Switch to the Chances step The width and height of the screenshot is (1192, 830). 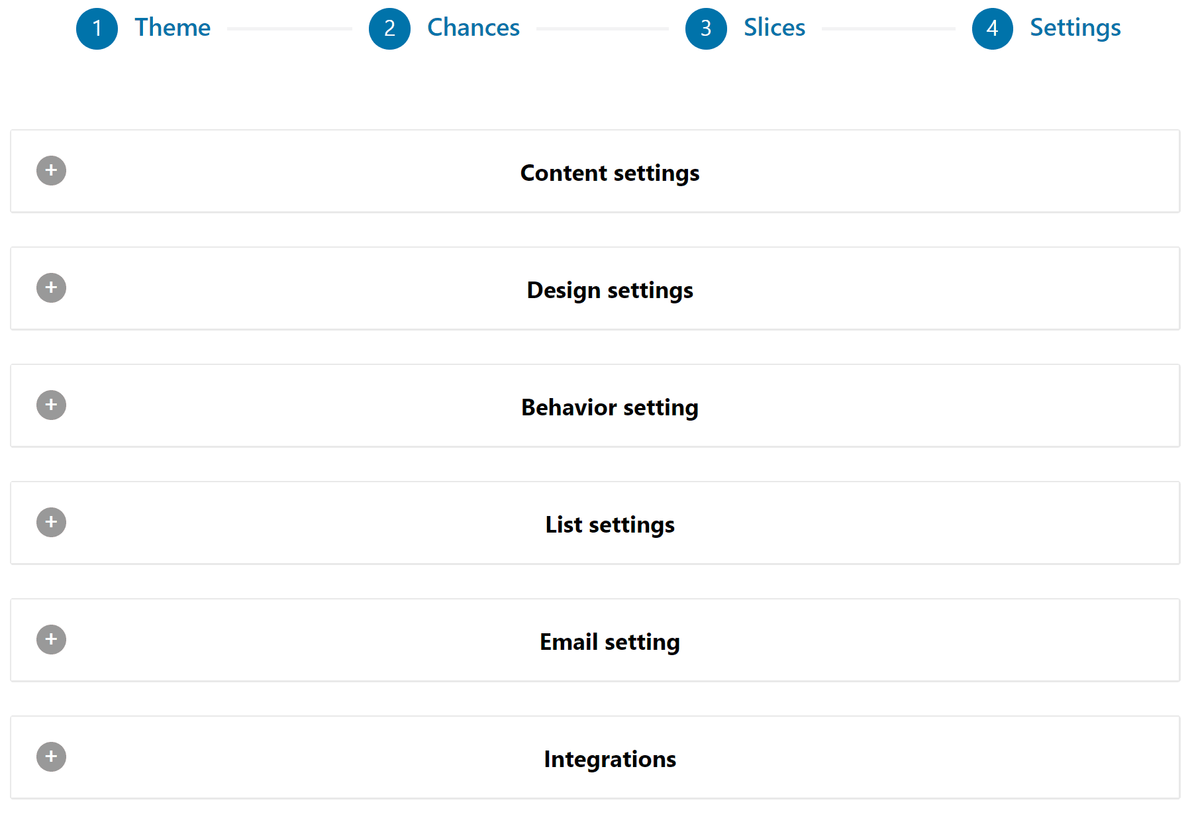(473, 28)
